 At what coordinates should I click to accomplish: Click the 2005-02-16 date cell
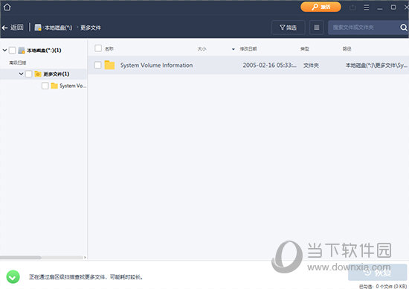[x=269, y=65]
